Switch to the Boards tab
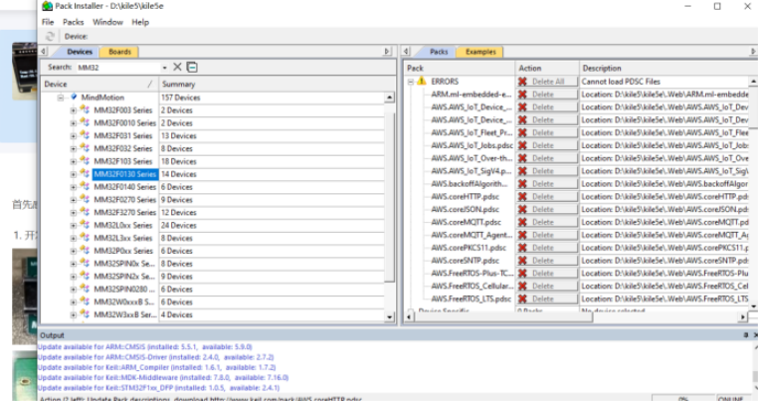Viewport: 759px width, 402px height. pos(120,52)
